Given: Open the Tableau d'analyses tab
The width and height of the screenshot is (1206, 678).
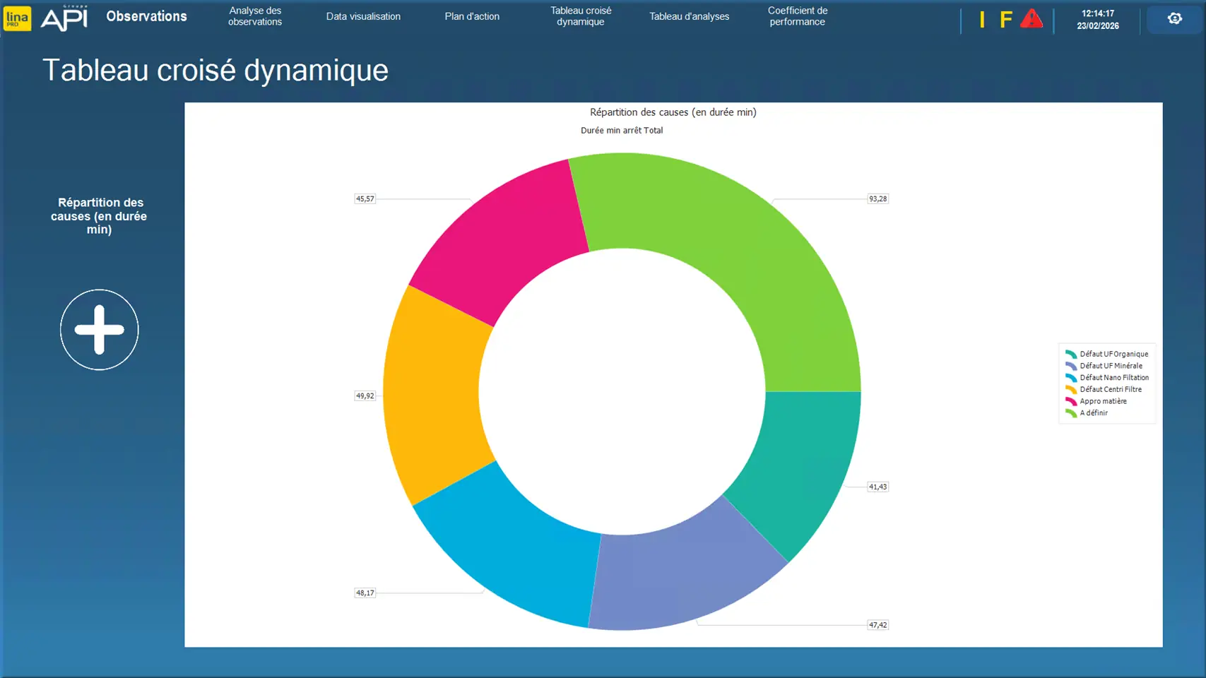Looking at the screenshot, I should click(689, 16).
